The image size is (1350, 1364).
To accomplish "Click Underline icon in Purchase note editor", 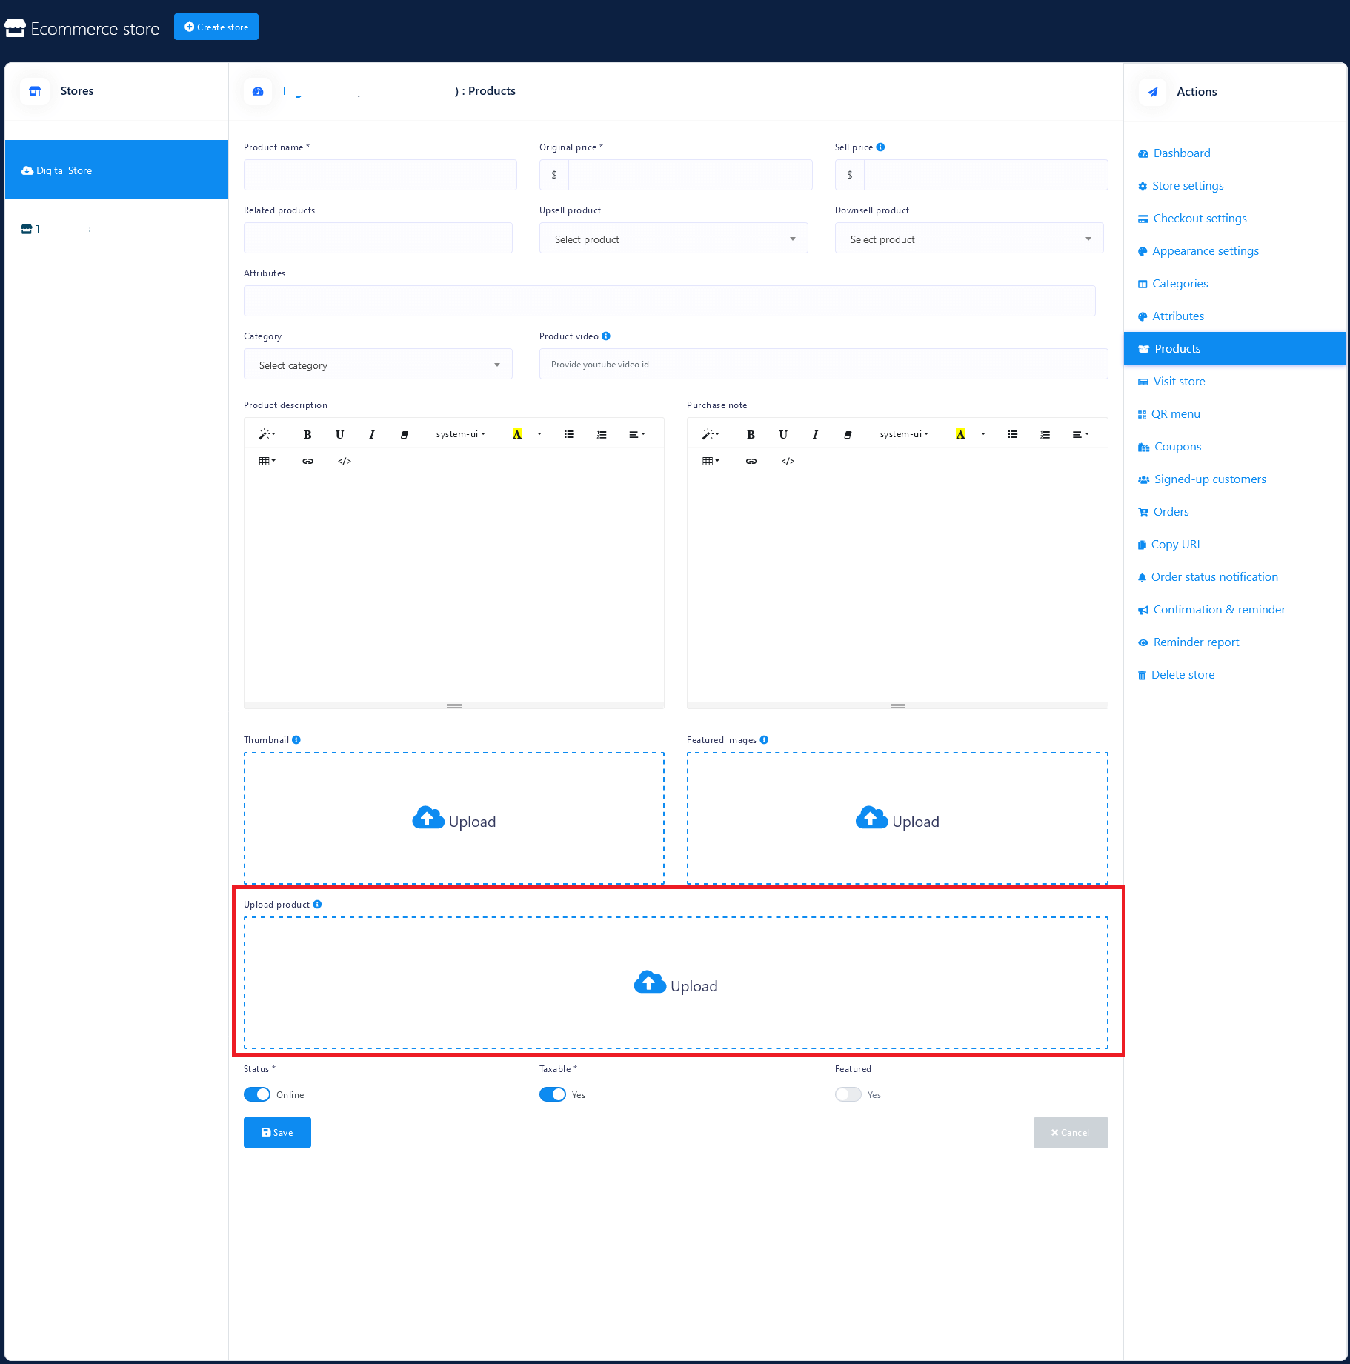I will pos(783,435).
